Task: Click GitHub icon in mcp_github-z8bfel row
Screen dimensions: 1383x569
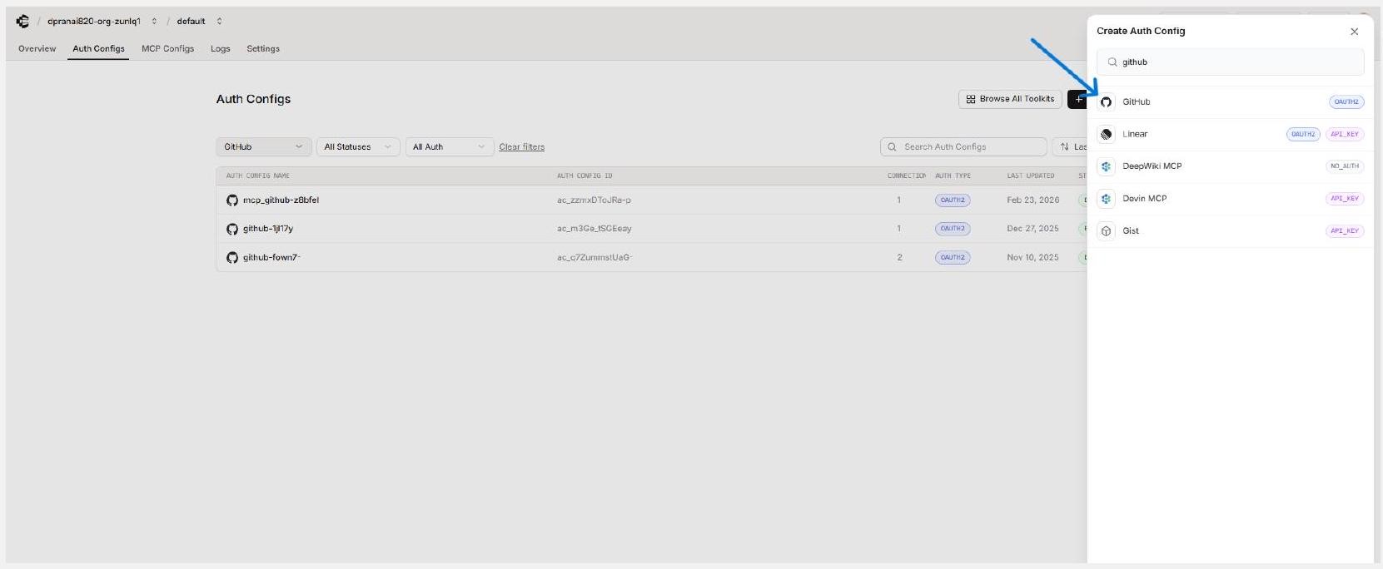Action: pos(232,200)
